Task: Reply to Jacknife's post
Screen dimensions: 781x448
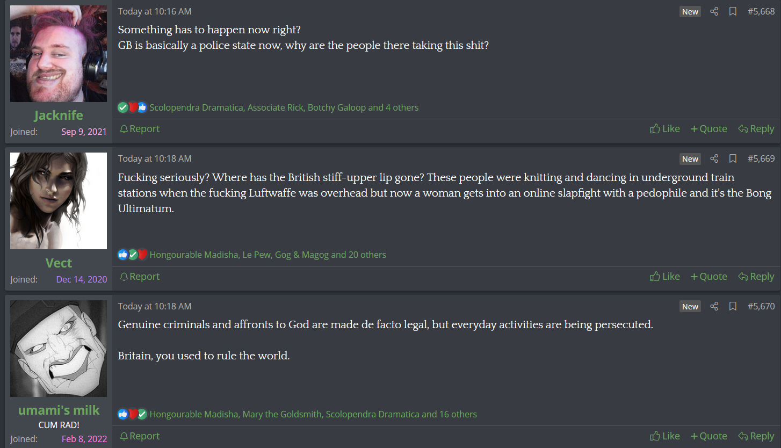Action: click(756, 129)
